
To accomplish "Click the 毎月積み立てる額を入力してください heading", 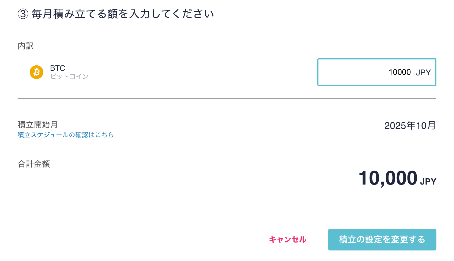I will pos(123,14).
